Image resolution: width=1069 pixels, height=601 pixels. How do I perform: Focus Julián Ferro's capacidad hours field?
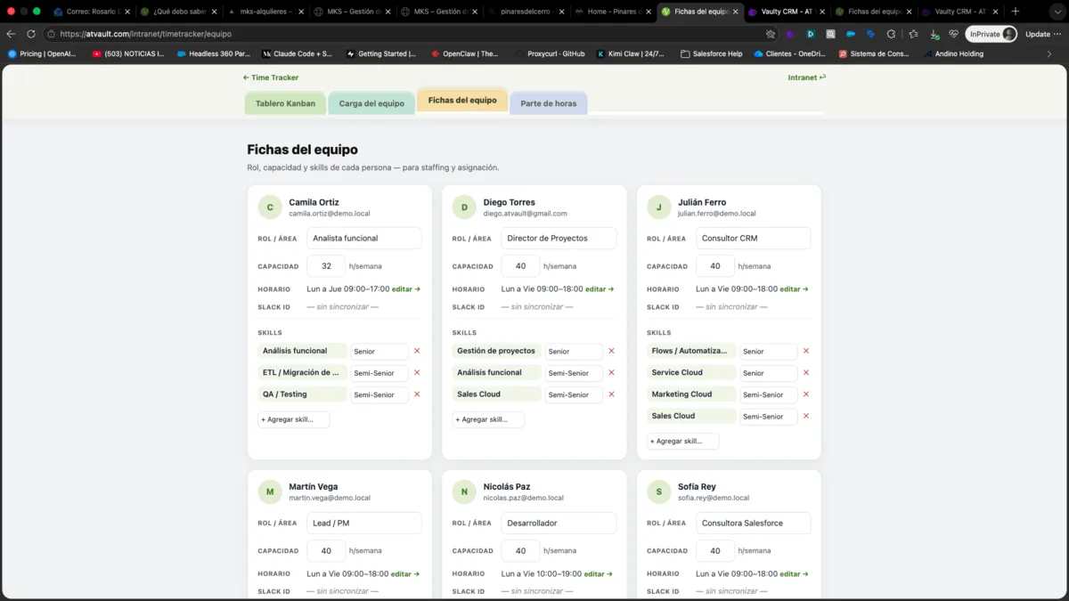click(x=715, y=266)
